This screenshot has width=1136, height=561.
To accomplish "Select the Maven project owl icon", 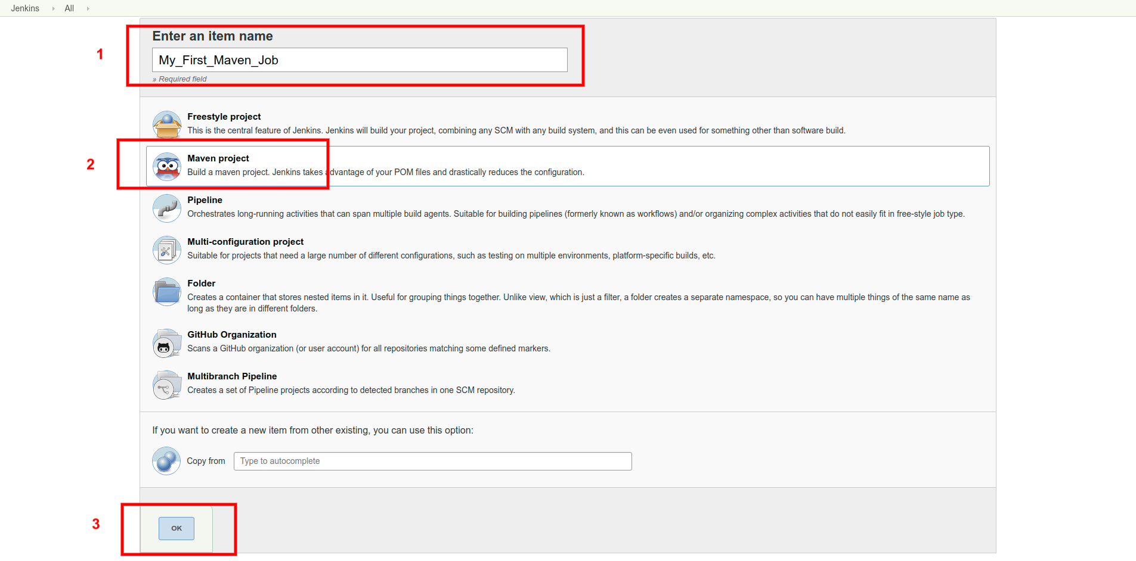I will click(167, 166).
